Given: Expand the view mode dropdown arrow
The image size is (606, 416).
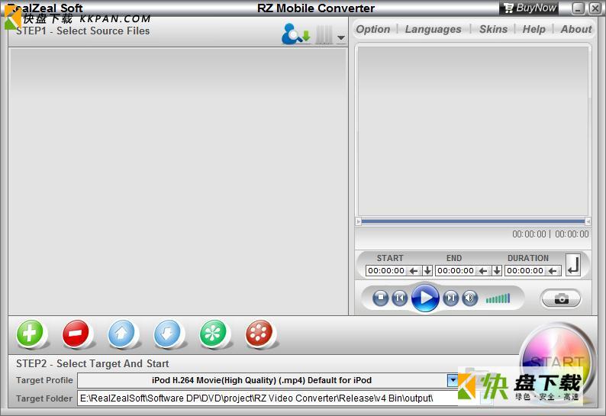Looking at the screenshot, I should point(341,37).
